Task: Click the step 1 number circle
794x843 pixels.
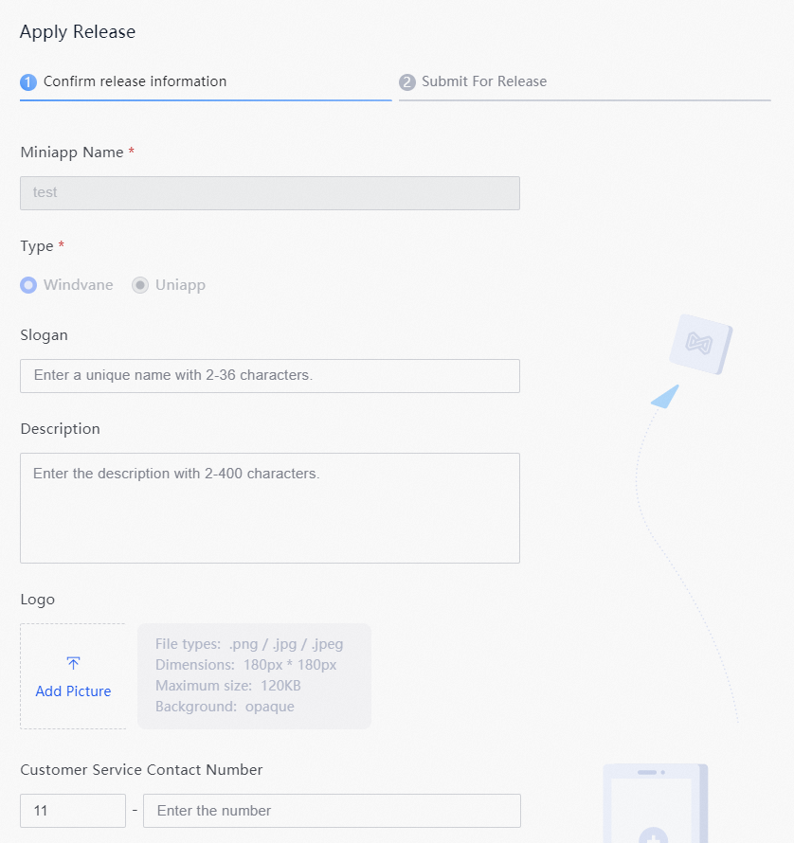Action: [28, 82]
